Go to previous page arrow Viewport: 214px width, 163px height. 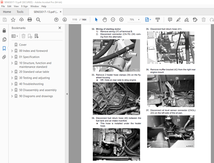56,20
